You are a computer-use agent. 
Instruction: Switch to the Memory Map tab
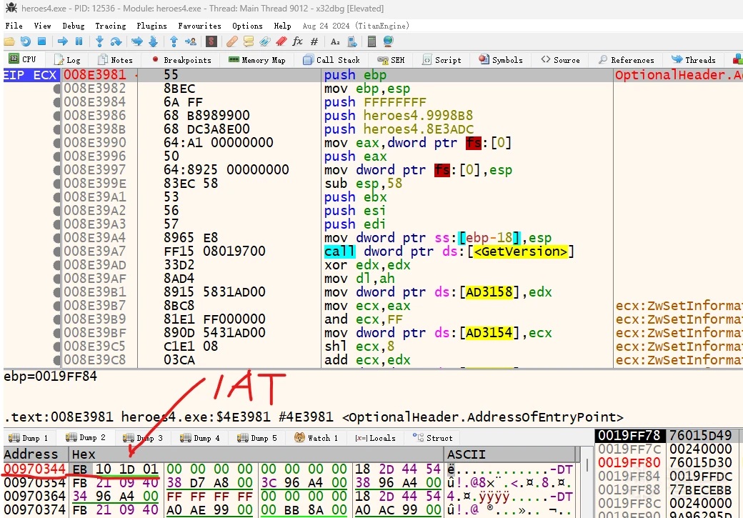[x=256, y=60]
